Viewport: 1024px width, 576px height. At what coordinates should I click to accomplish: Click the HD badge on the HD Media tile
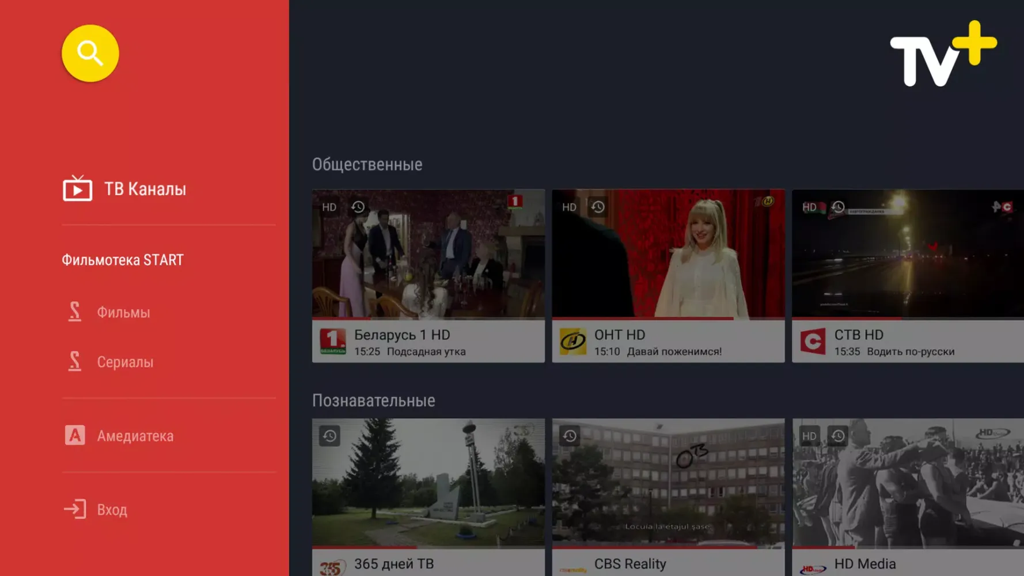click(809, 436)
